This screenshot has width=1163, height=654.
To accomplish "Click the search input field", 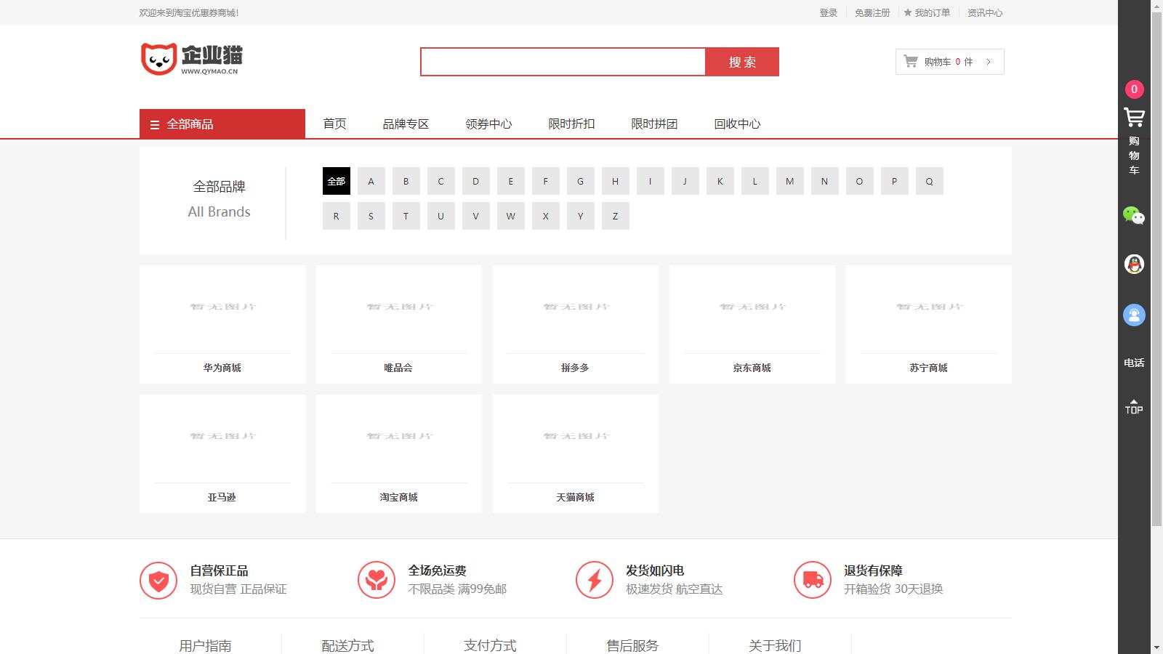I will tap(563, 62).
